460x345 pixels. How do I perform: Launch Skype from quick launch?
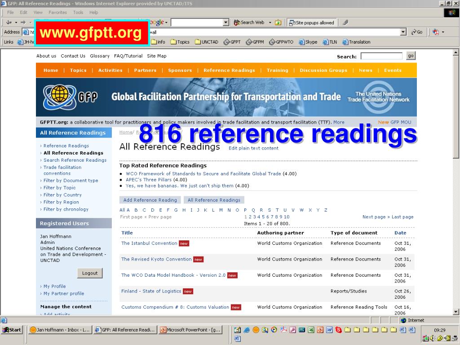[339, 330]
